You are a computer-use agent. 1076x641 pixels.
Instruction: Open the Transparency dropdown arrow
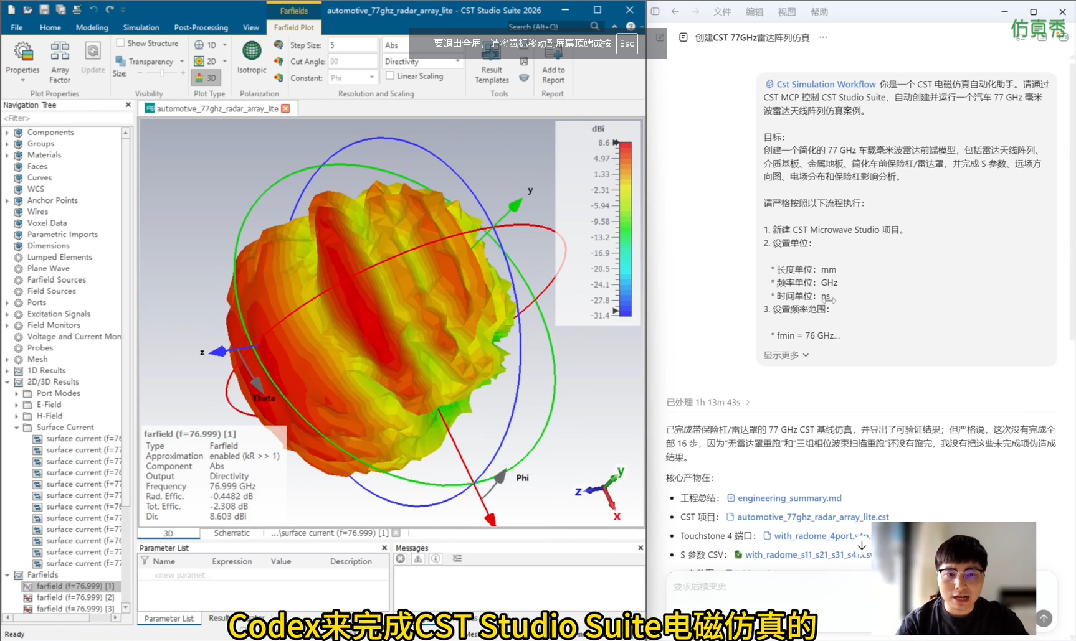coord(182,61)
